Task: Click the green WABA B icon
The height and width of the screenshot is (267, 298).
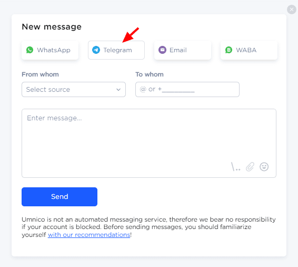Action: pyautogui.click(x=229, y=50)
